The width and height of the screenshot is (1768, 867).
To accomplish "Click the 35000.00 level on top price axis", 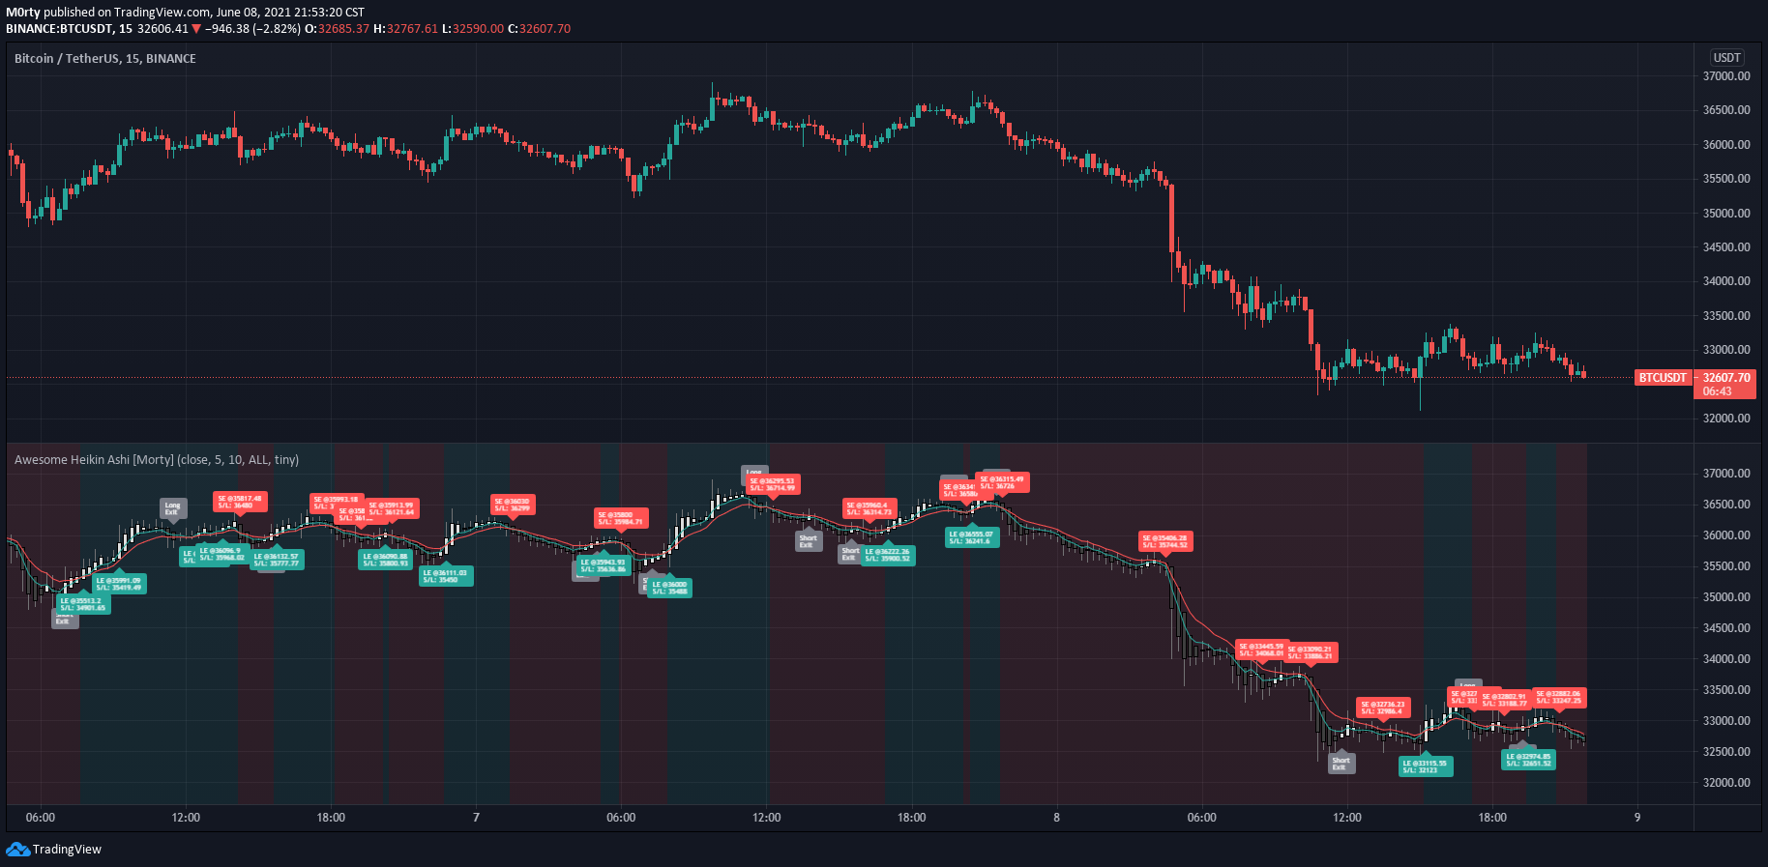I will coord(1726,214).
